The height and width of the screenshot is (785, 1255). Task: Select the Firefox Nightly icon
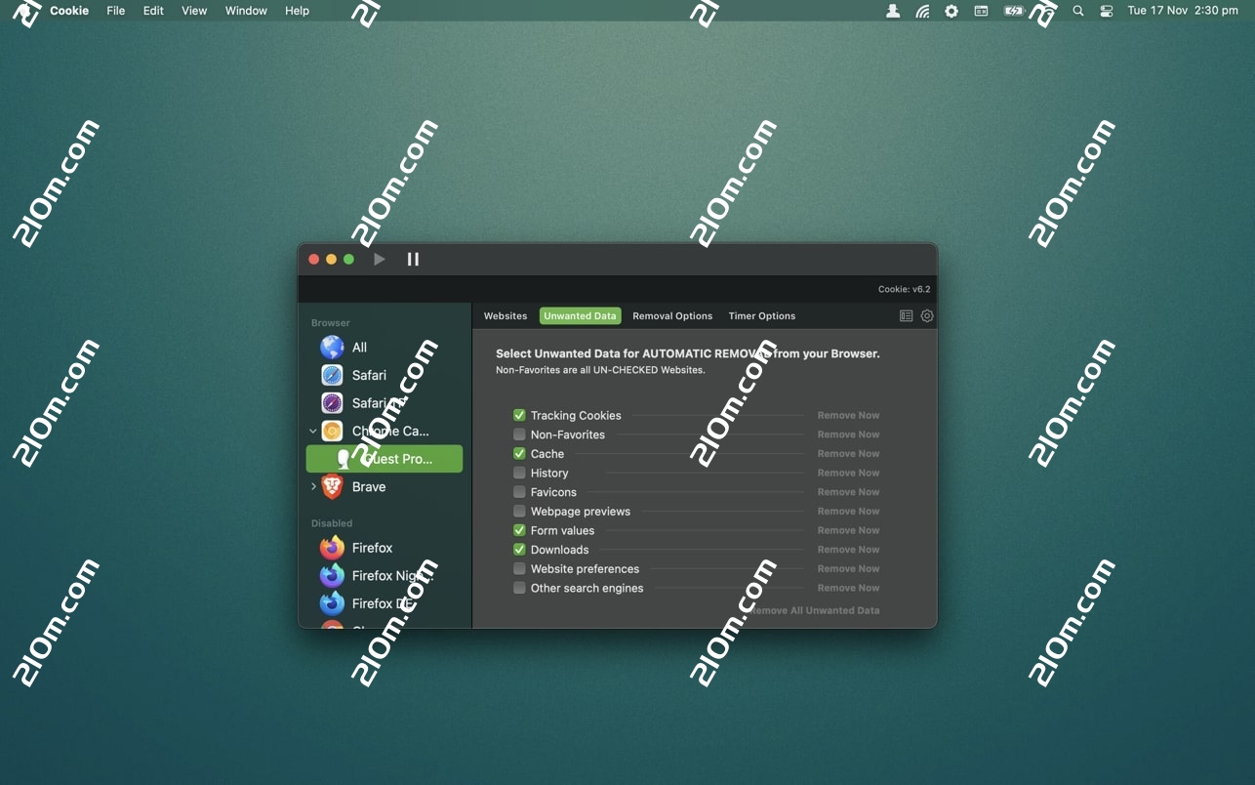332,575
